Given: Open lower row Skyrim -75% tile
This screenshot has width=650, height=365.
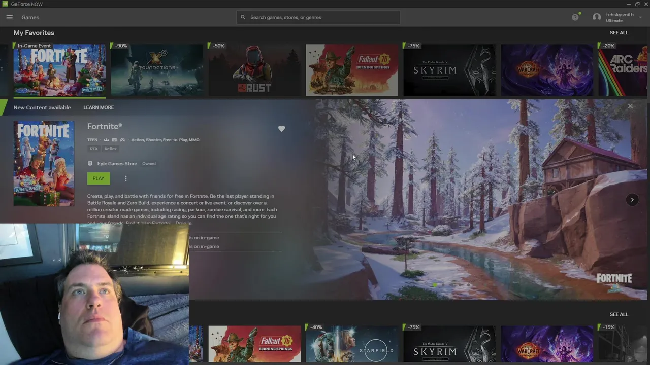Looking at the screenshot, I should 449,344.
